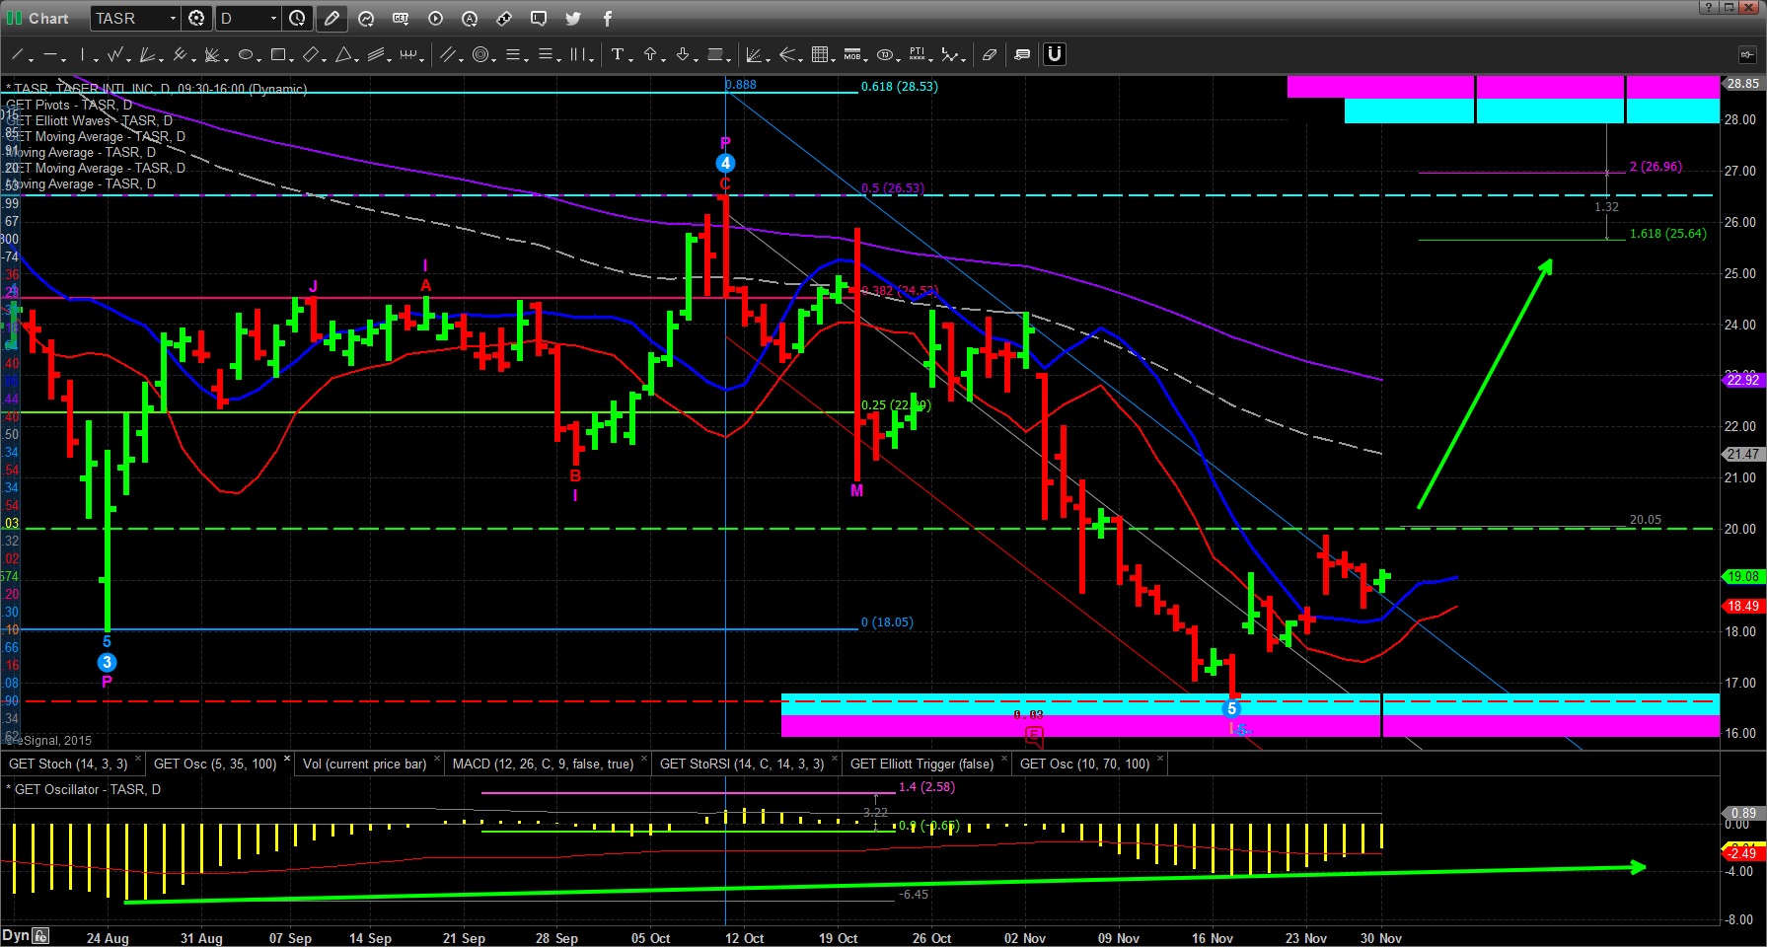
Task: Click the 0.618 (28.53) Fibonacci label
Action: pyautogui.click(x=899, y=86)
